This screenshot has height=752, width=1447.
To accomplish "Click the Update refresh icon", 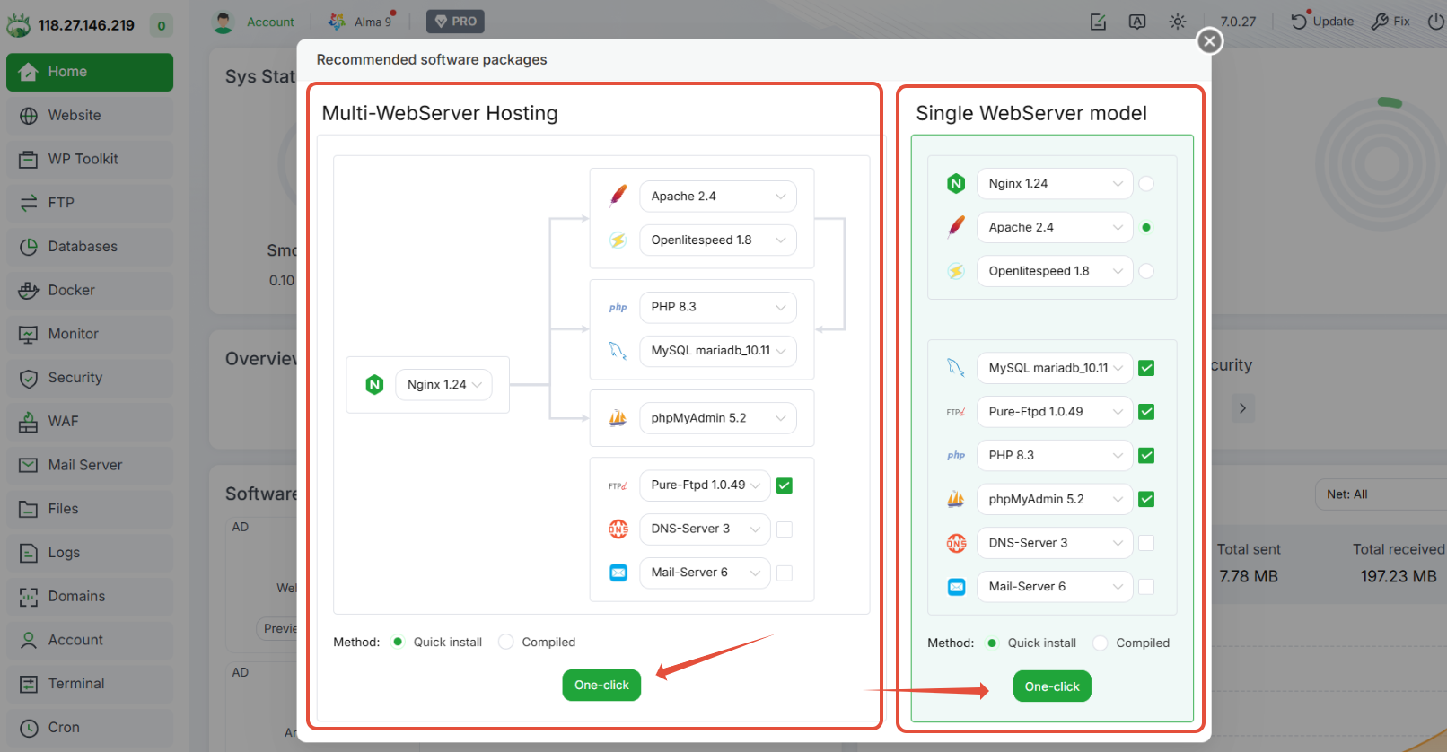I will [1299, 22].
